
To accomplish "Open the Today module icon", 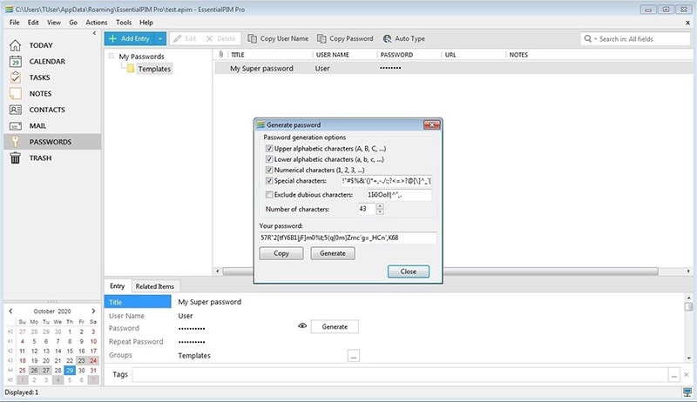I will coord(15,45).
